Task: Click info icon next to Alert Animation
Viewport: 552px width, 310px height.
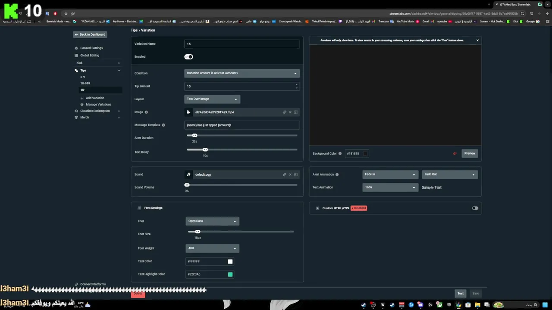Action: [337, 174]
